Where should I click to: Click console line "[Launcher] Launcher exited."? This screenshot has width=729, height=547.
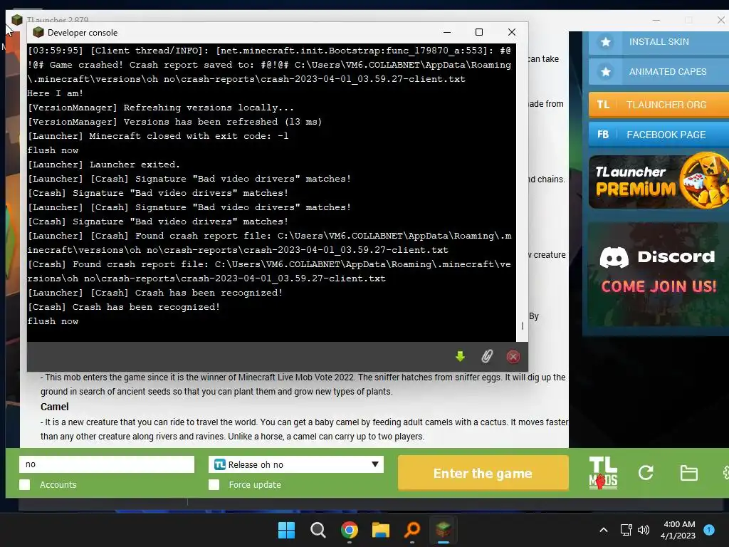click(104, 165)
